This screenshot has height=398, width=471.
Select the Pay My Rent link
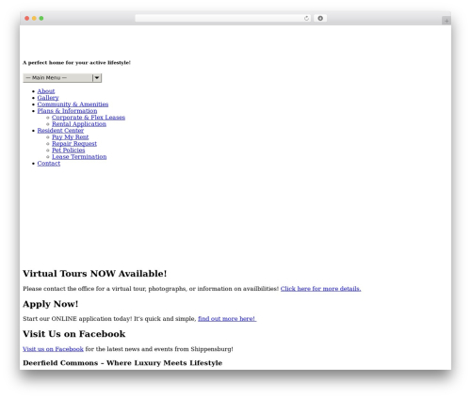70,137
